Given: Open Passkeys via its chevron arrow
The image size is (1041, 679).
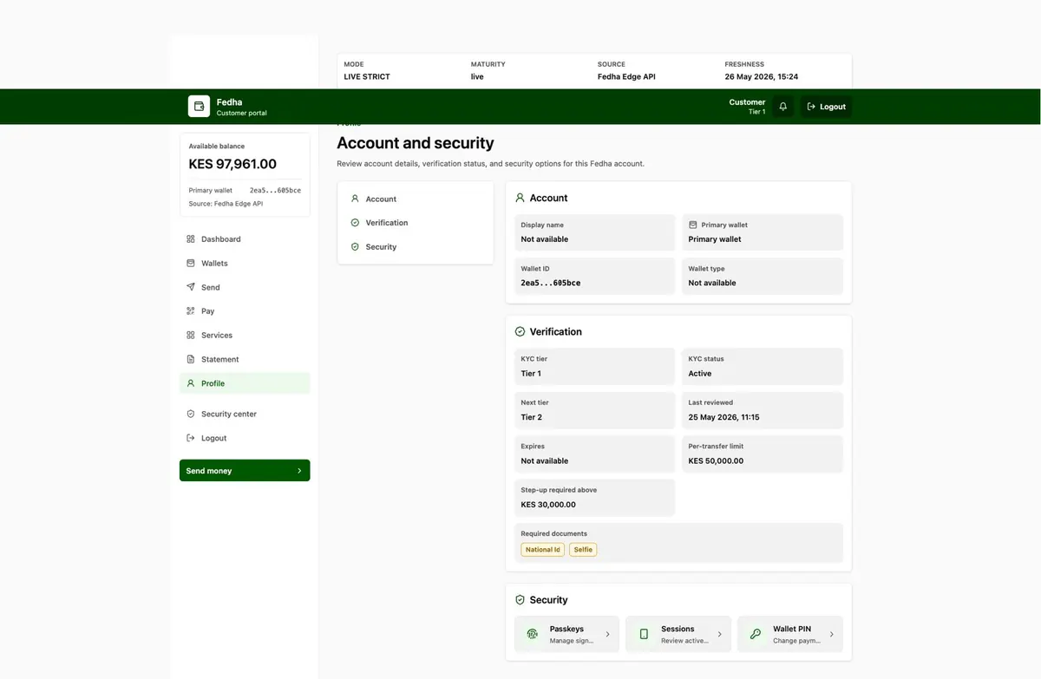Looking at the screenshot, I should pos(607,635).
